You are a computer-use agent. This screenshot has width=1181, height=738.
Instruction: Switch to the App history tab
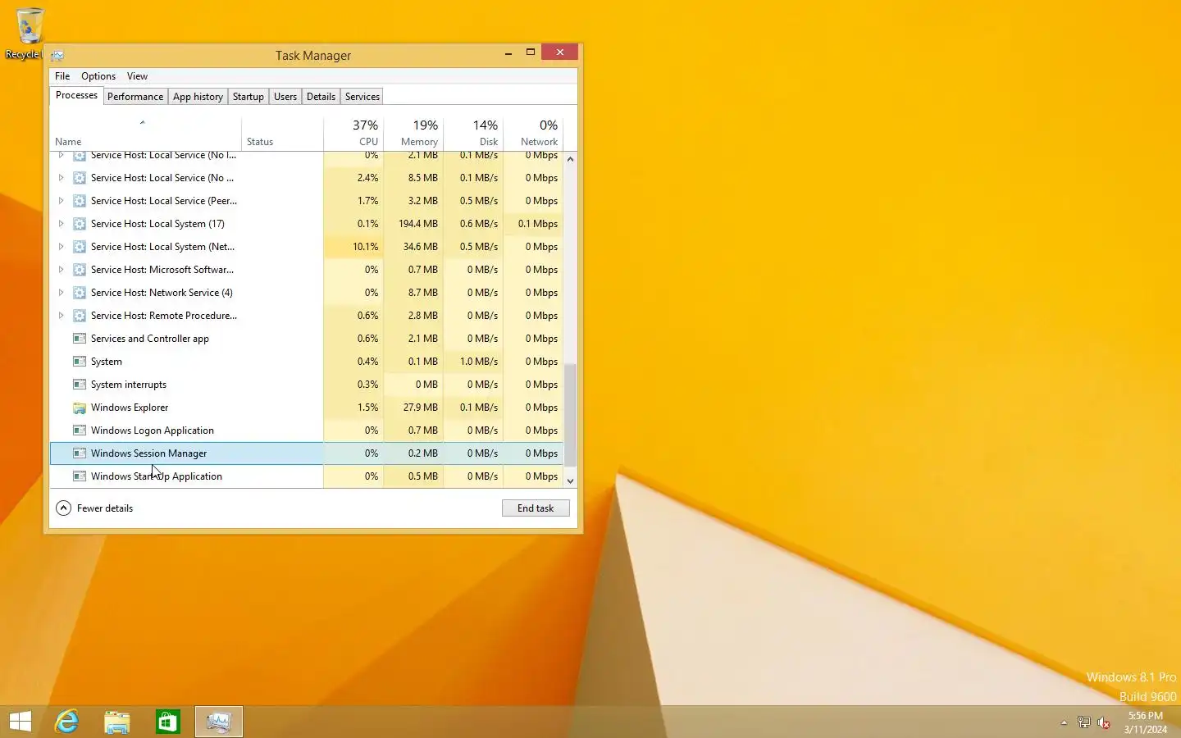(x=198, y=97)
